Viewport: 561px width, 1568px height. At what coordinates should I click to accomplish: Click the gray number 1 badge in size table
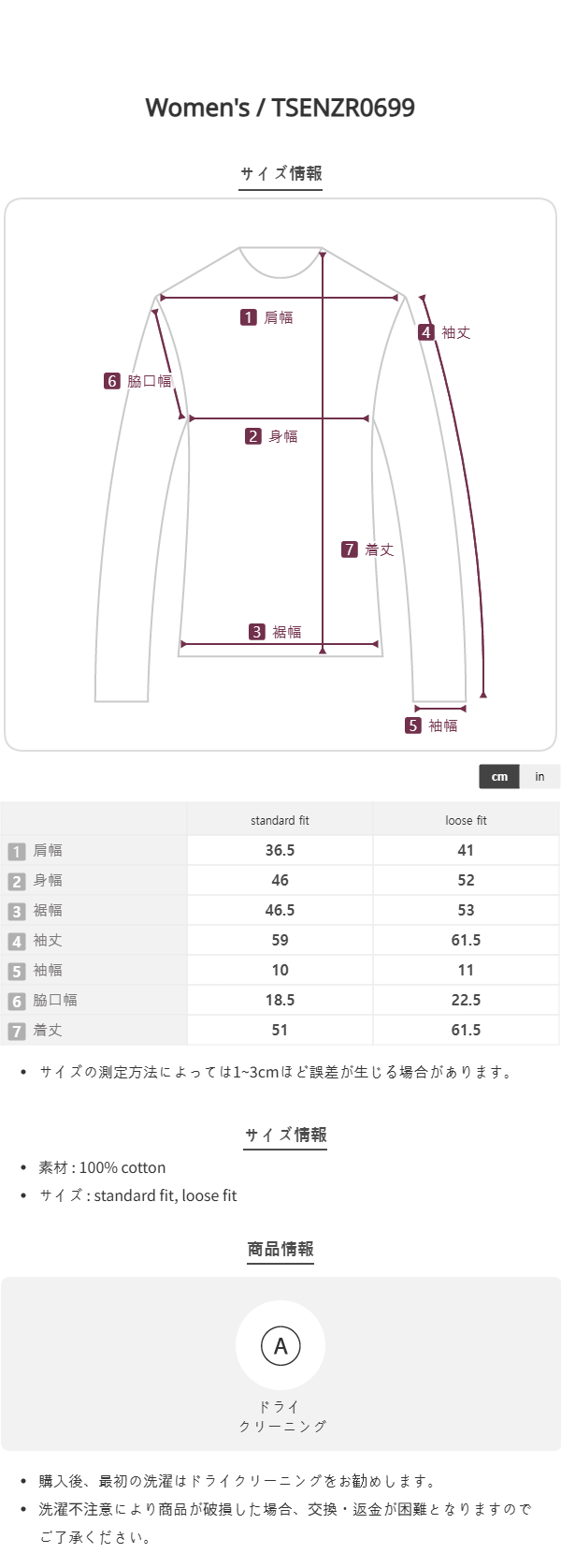pyautogui.click(x=17, y=851)
